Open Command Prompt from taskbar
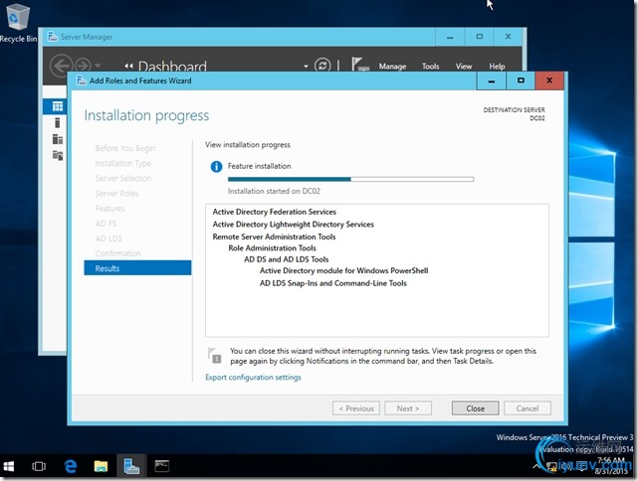 [161, 466]
